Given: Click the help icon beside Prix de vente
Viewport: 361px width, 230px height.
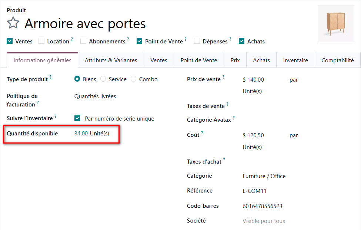Looking at the screenshot, I should pyautogui.click(x=223, y=77).
